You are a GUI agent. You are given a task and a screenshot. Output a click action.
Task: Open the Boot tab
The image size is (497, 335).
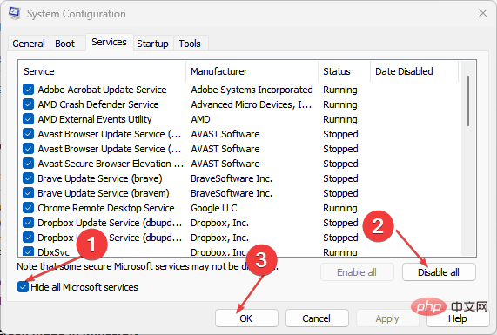click(65, 44)
